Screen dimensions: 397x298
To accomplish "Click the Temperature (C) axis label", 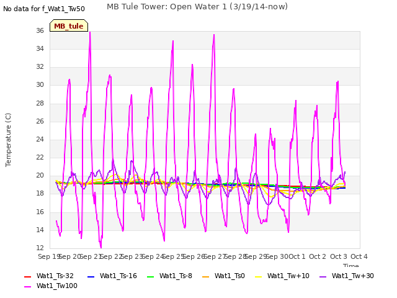I will [x=8, y=140].
